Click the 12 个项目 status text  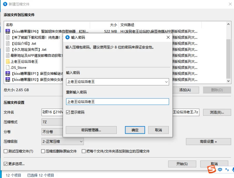pyautogui.click(x=13, y=175)
